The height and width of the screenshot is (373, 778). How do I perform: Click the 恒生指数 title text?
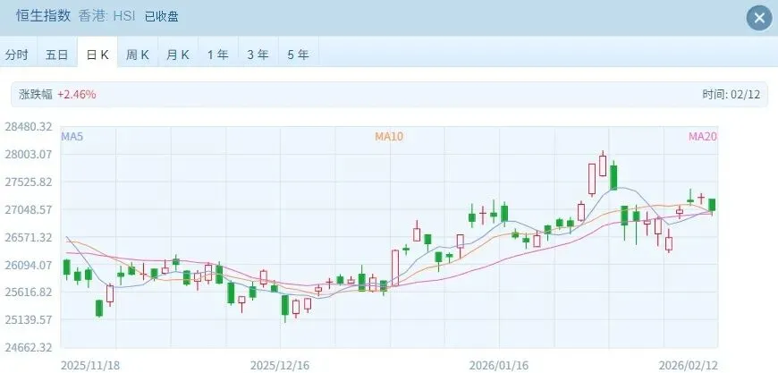click(44, 16)
